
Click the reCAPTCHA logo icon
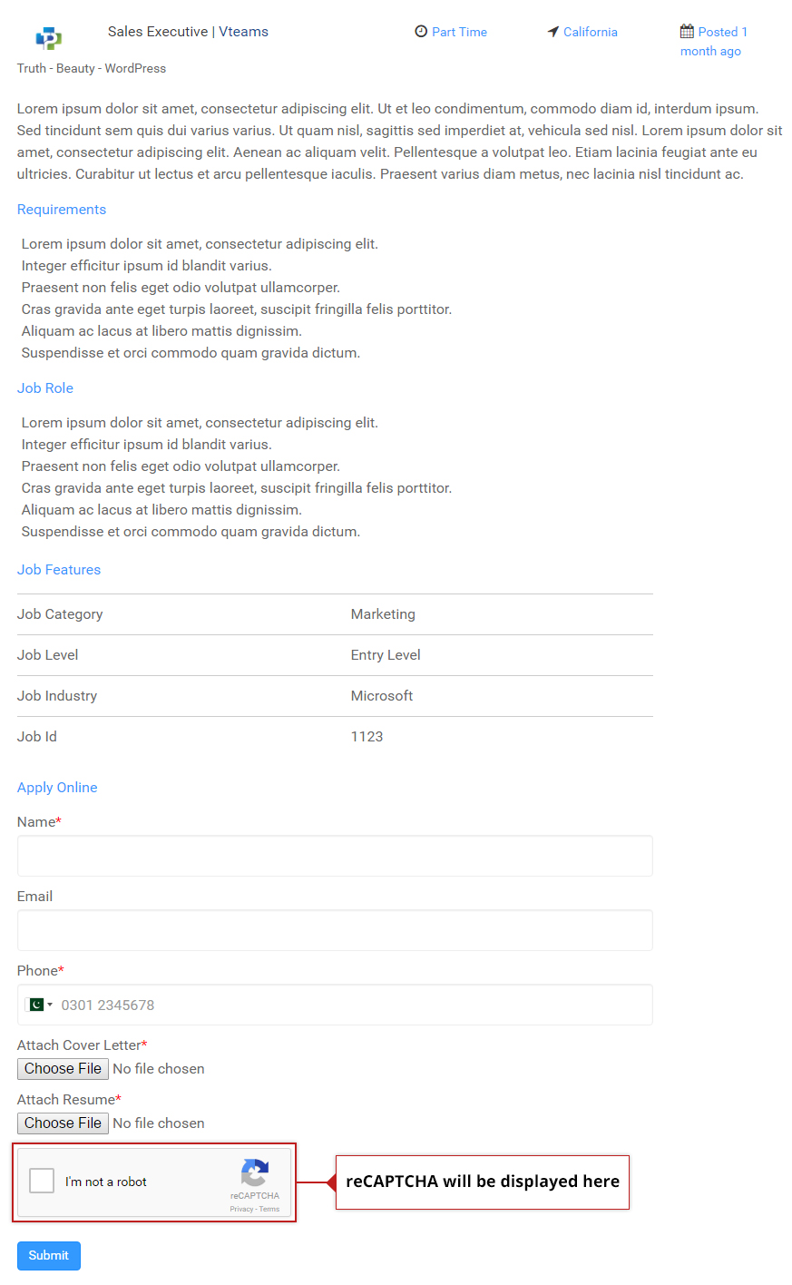pos(255,1173)
